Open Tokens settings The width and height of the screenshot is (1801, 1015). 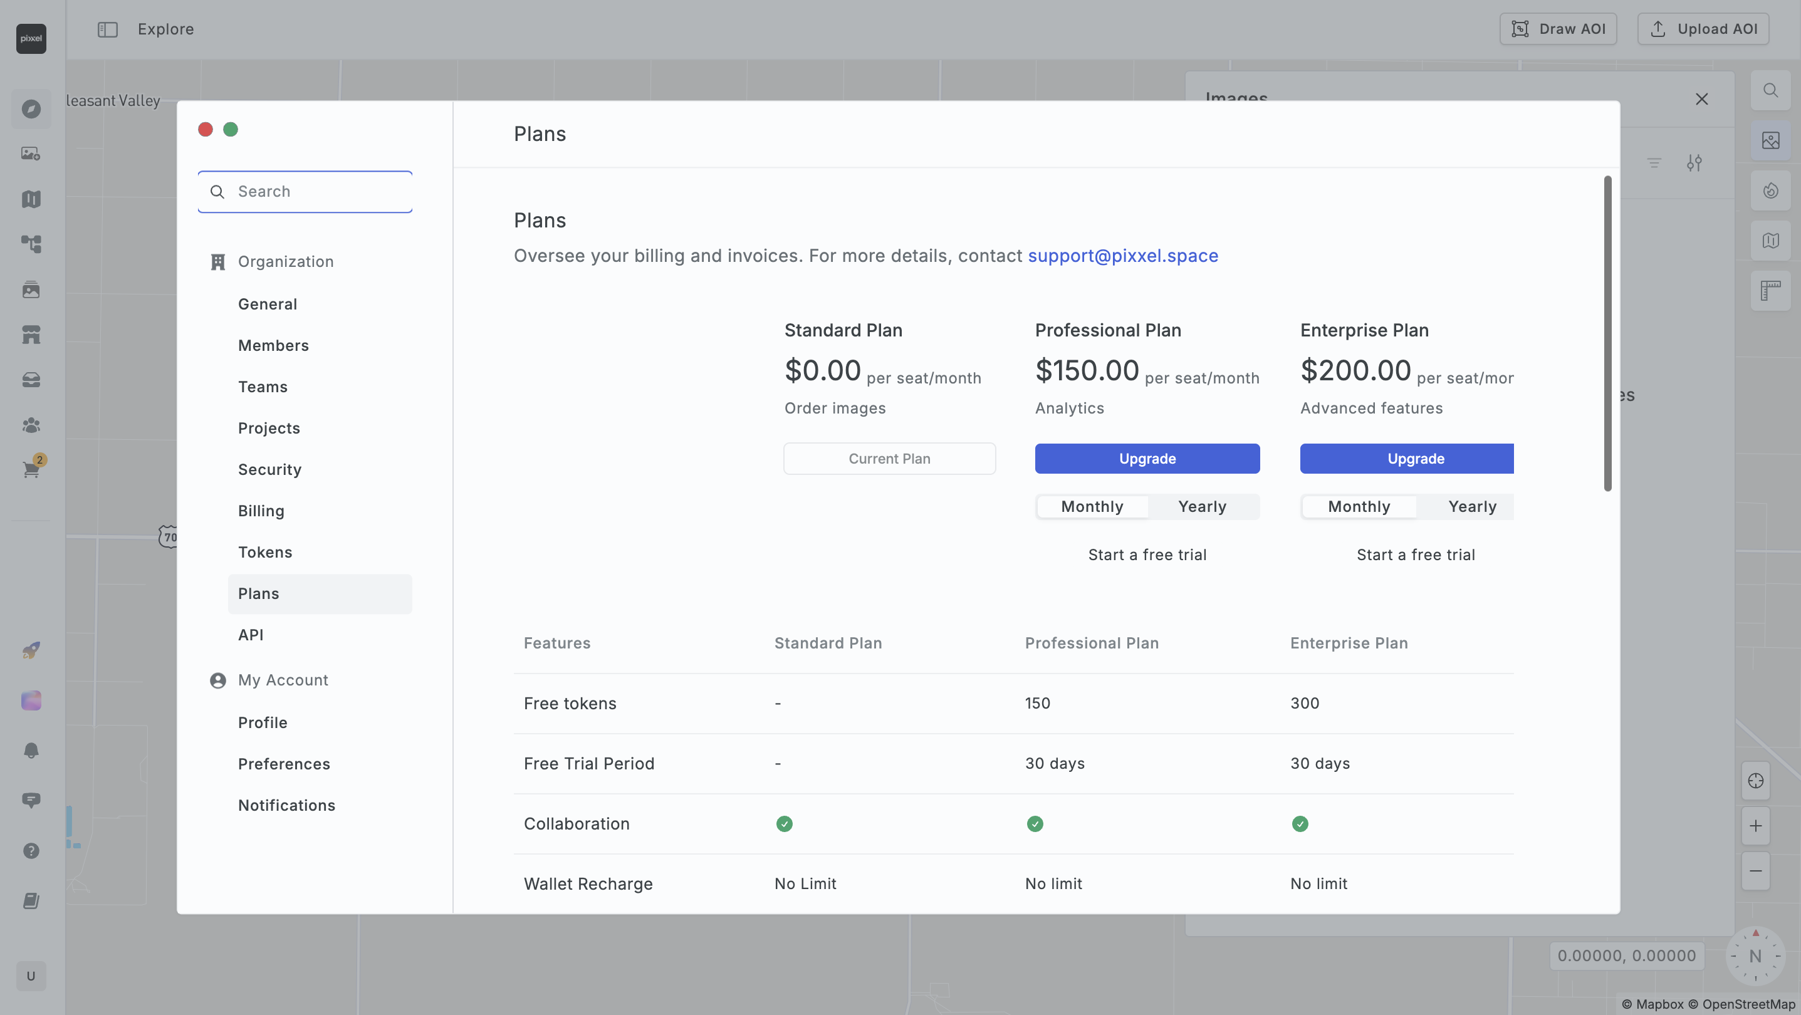pyautogui.click(x=320, y=552)
